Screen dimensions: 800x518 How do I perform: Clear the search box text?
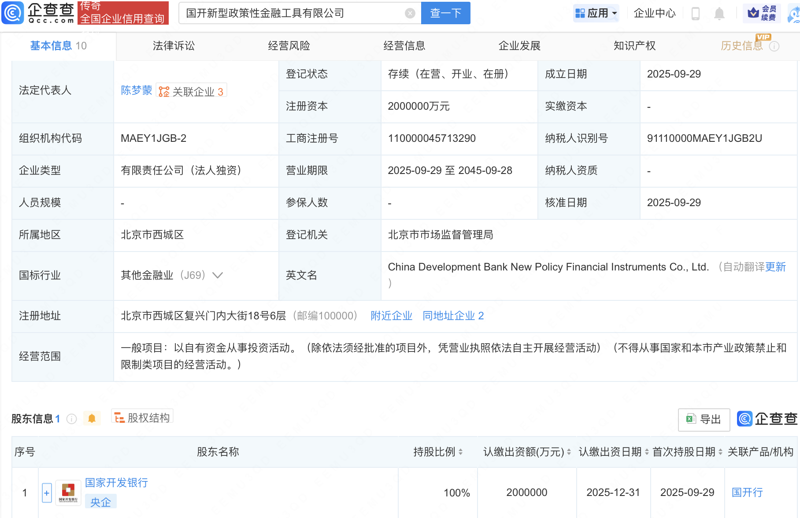[x=410, y=13]
